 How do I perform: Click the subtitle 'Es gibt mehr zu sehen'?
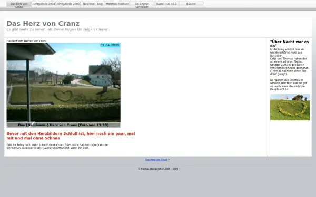pos(58,29)
